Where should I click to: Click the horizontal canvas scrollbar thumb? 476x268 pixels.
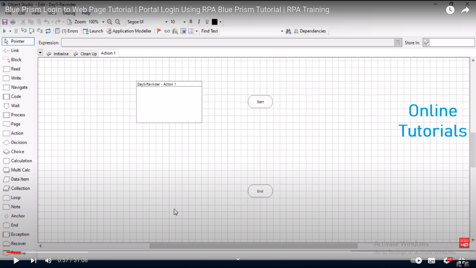[x=253, y=246]
